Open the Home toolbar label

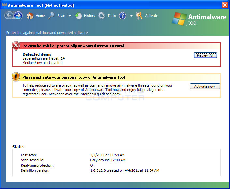pyautogui.click(x=40, y=16)
